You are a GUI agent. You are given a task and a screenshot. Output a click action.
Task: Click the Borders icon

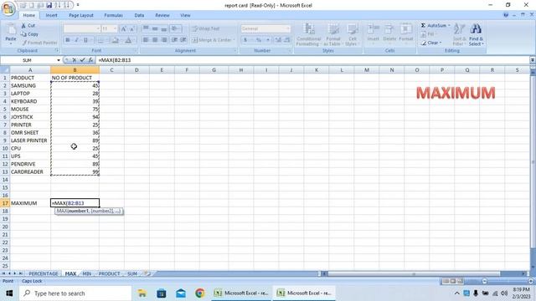[100, 40]
